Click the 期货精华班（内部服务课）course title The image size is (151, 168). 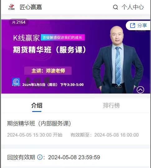pos(39,124)
